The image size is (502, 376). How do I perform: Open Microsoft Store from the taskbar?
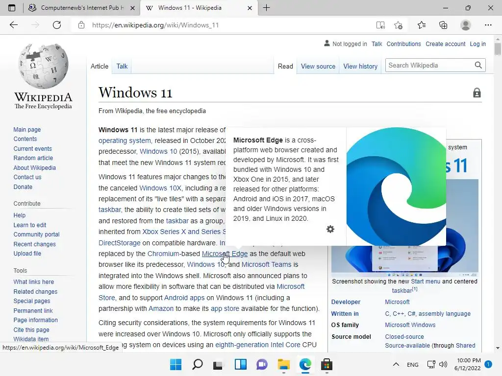[x=326, y=364]
